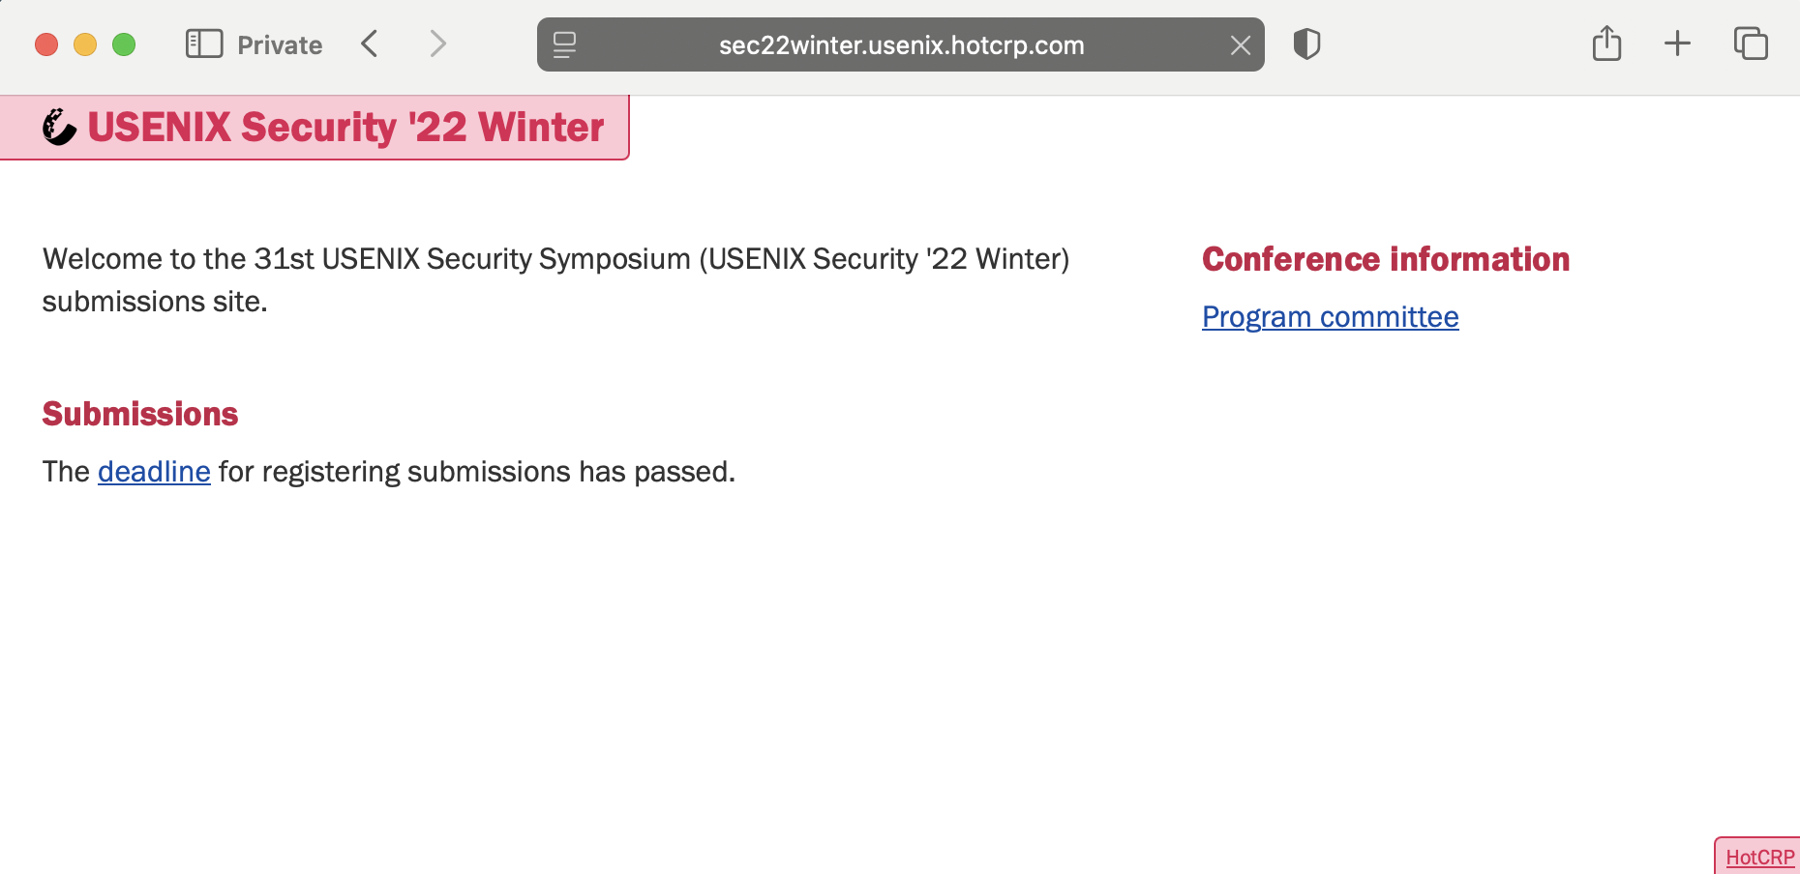
Task: Click the Safari sidebar icon
Action: coord(204,44)
